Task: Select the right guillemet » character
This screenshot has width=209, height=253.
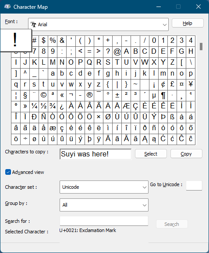Action: (x=25, y=106)
